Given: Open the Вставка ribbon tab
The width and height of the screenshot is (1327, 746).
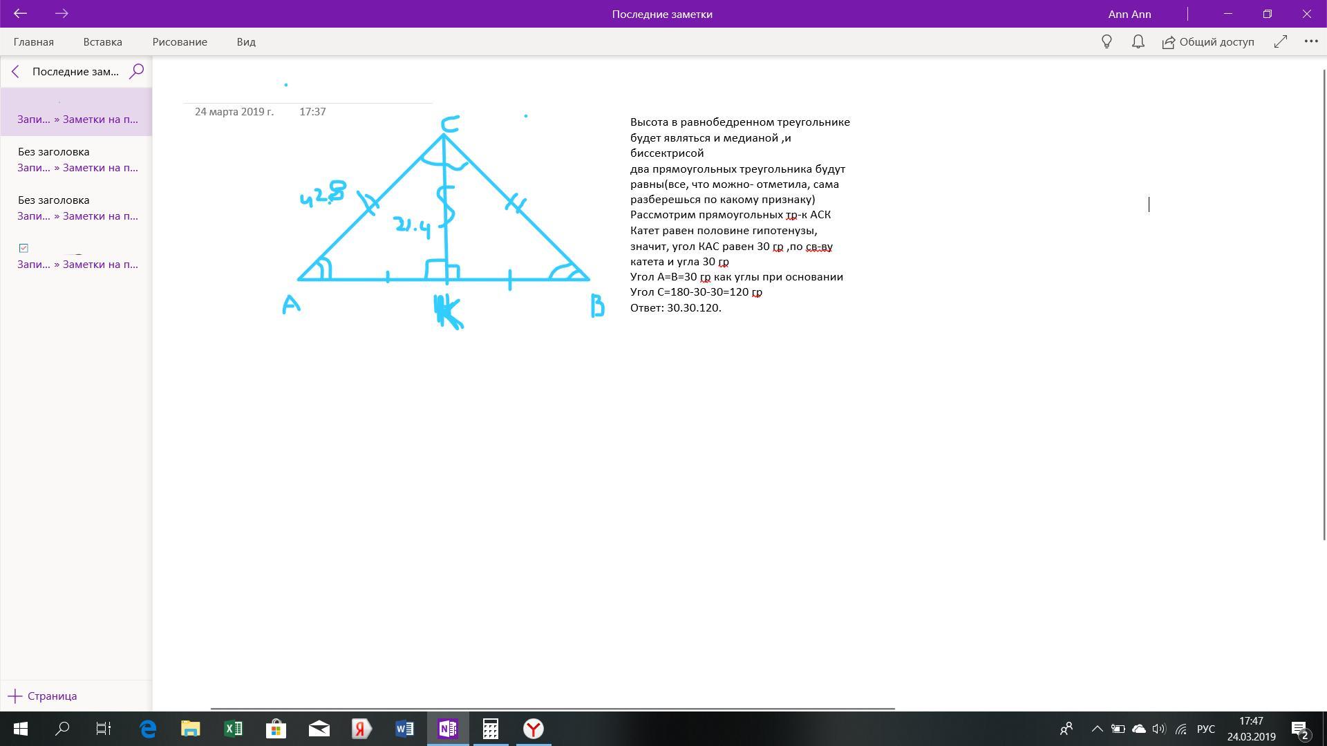Looking at the screenshot, I should [102, 42].
